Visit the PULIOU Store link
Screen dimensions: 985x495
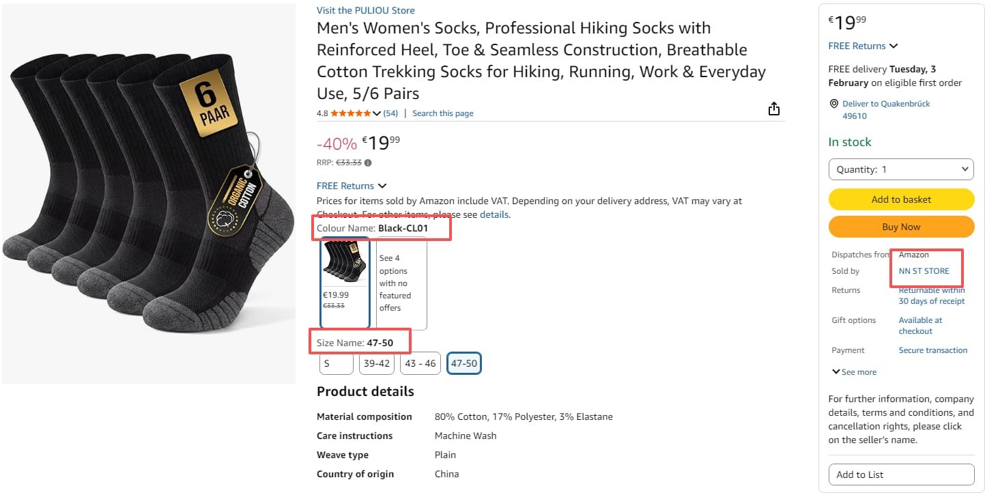tap(365, 10)
